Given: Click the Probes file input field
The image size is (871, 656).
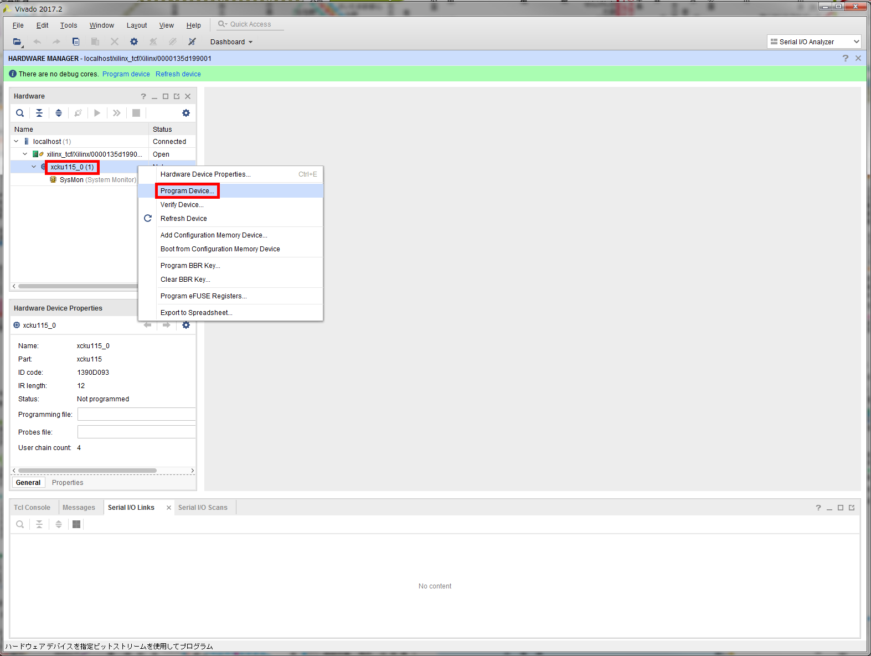Looking at the screenshot, I should pyautogui.click(x=137, y=432).
